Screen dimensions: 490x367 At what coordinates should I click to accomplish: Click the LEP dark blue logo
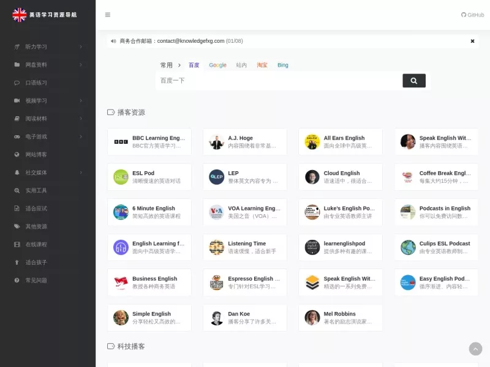pyautogui.click(x=217, y=177)
